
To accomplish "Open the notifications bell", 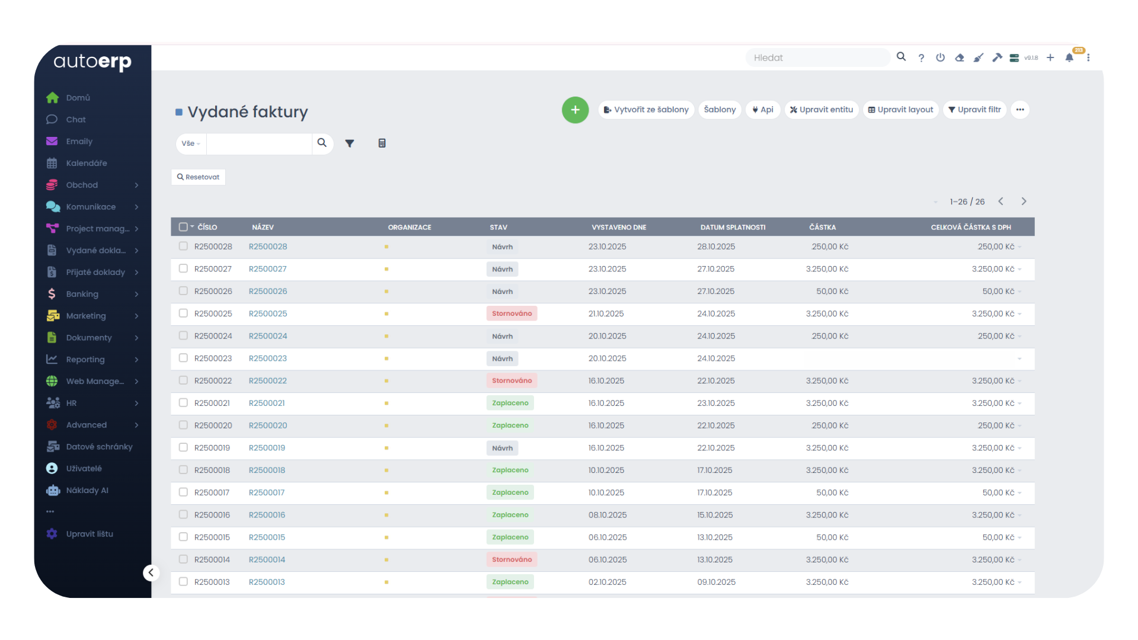I will (1069, 58).
